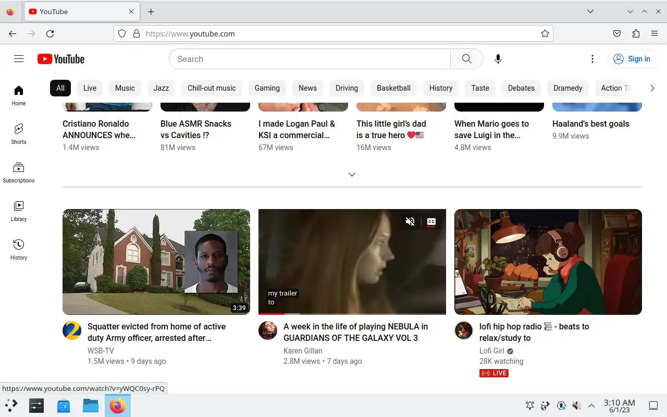This screenshot has width=667, height=417.
Task: Bookmark this page with the star icon
Action: (x=545, y=33)
